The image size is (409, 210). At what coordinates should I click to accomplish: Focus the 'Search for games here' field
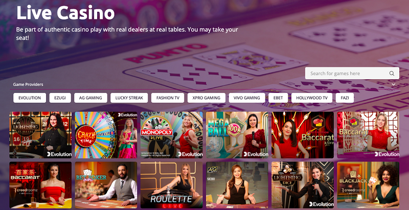[352, 73]
